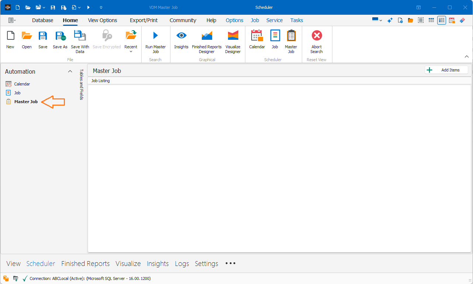Open the Export/Print ribbon tab
This screenshot has height=284, width=473.
[x=144, y=20]
